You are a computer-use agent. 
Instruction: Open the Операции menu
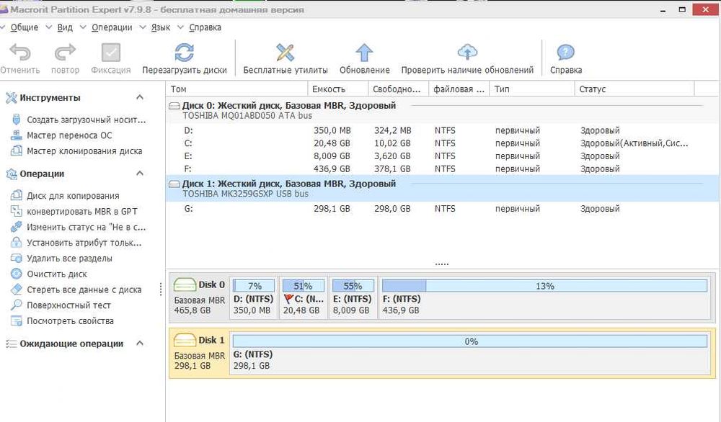pyautogui.click(x=112, y=27)
